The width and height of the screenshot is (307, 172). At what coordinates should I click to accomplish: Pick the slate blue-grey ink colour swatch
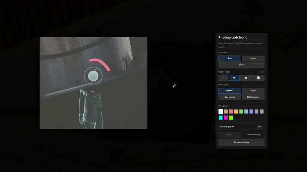[x=256, y=112]
